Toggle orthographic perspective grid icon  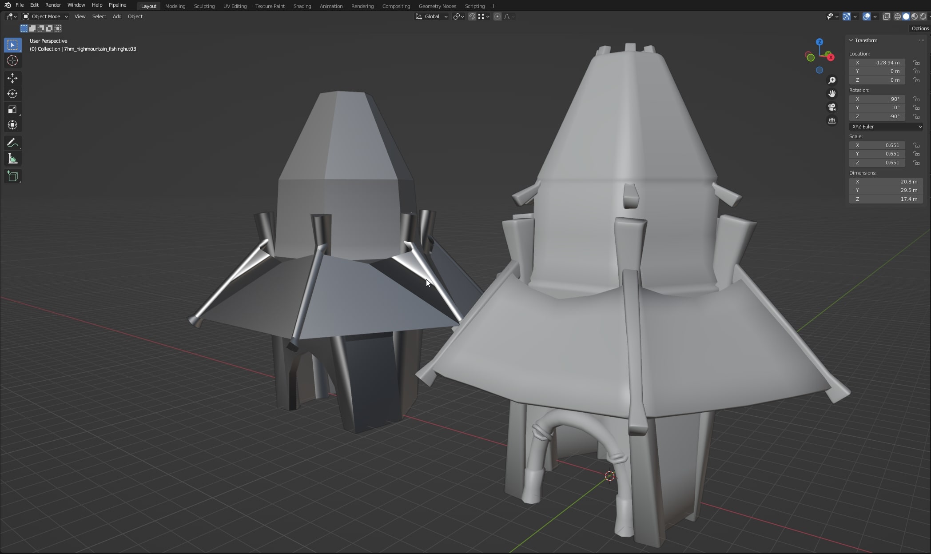[832, 121]
